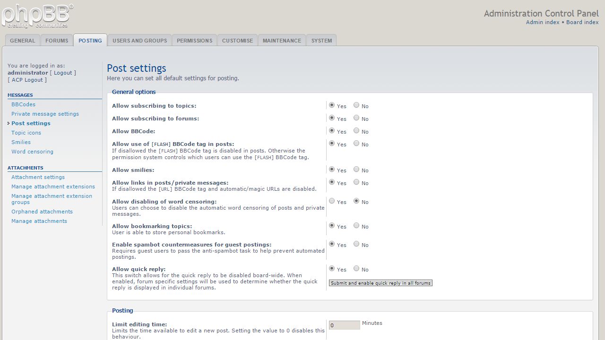
Task: Click the General options section title
Action: pos(134,92)
